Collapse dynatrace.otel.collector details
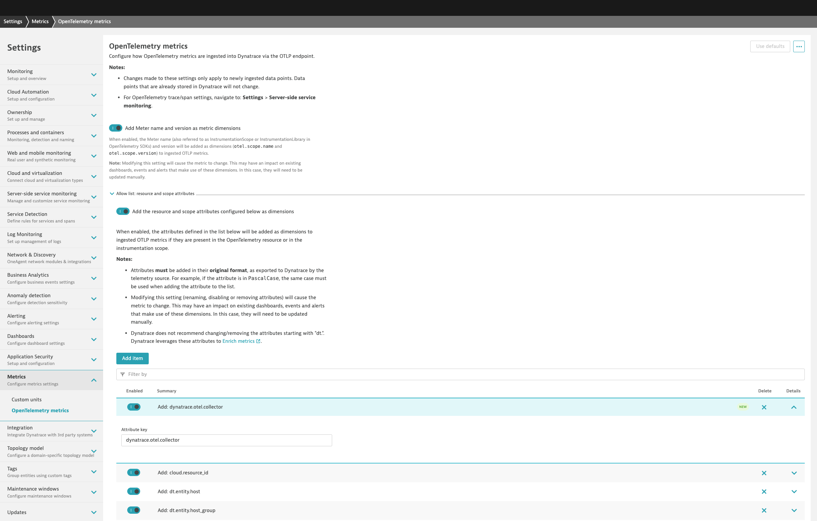Image resolution: width=817 pixels, height=521 pixels. click(x=794, y=407)
